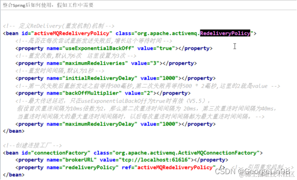Click the first closing </bean> tag
This screenshot has height=180, width=297.
14,131
